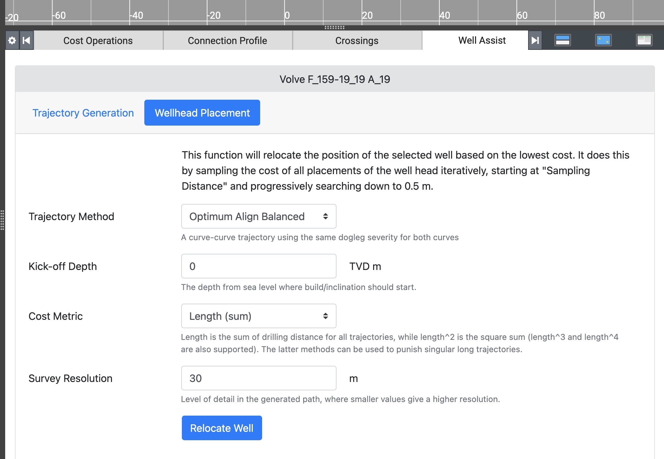This screenshot has width=664, height=459.
Task: Switch to Crossings tab
Action: point(358,40)
